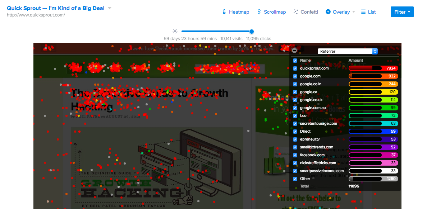Uncheck the smallbiztrends.com checkbox
427x209 pixels.
tap(295, 147)
